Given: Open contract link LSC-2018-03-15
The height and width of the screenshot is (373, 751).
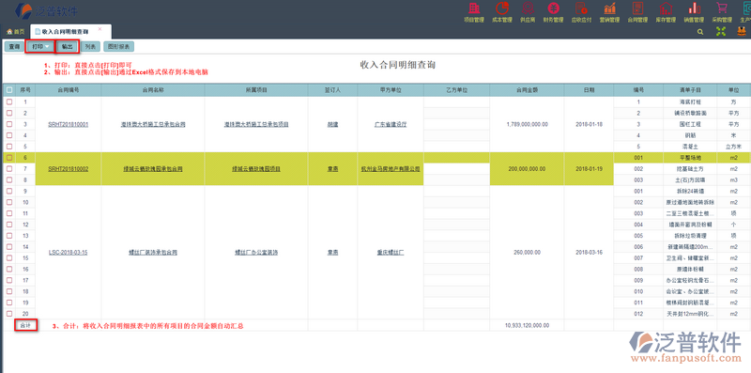Looking at the screenshot, I should point(68,252).
